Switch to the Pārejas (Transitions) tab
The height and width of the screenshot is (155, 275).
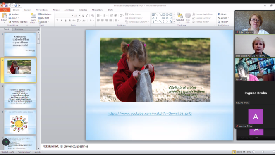click(x=56, y=10)
